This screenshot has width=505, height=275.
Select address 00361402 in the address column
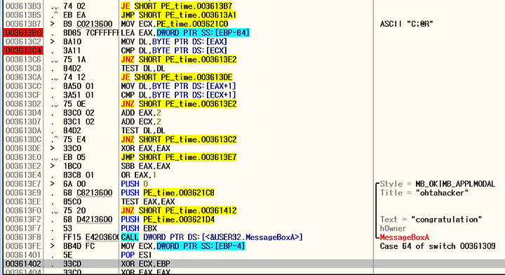coord(23,264)
